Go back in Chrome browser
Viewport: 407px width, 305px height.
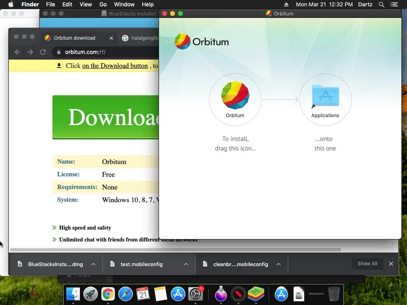click(x=17, y=52)
